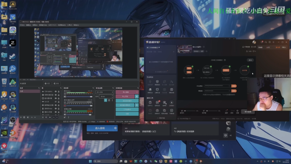The height and width of the screenshot is (164, 291).
Task: Add a new source in OBS Sources dock
Action: 43,117
